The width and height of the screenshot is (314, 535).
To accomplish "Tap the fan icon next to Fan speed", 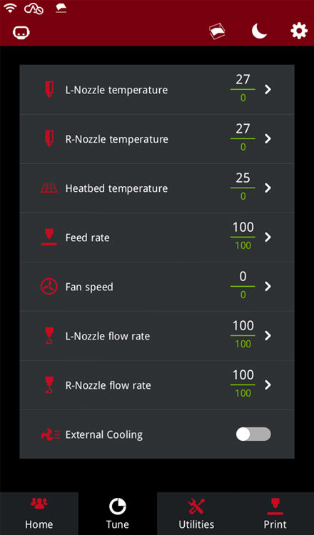I will pos(49,287).
